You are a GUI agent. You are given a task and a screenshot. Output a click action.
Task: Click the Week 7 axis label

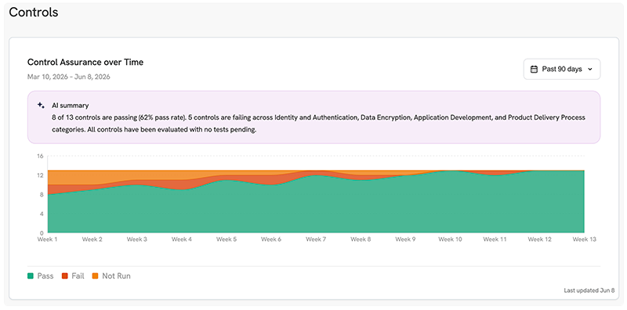(317, 240)
